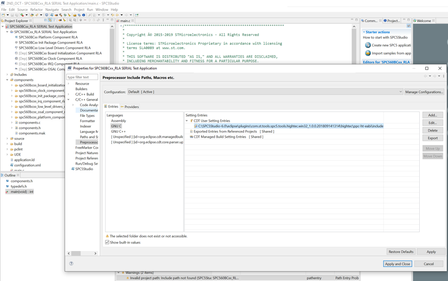The height and width of the screenshot is (281, 448).
Task: Click the generate component icon in main toolbar
Action: (x=56, y=15)
